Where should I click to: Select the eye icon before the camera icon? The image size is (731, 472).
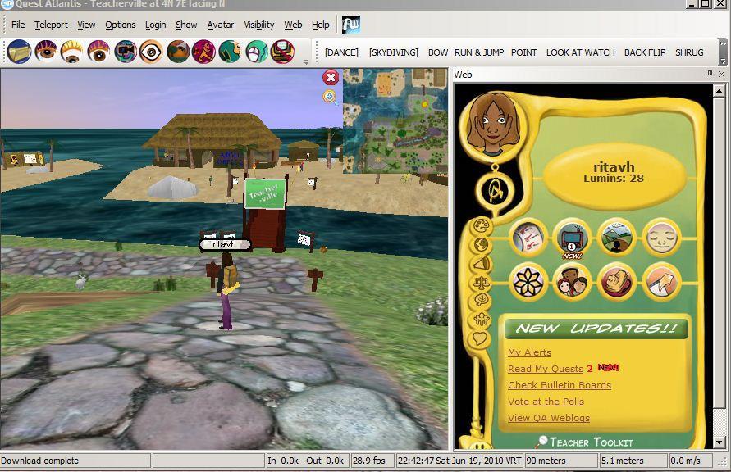[98, 51]
